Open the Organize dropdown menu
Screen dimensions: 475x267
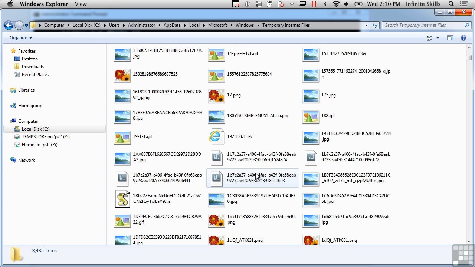click(21, 38)
